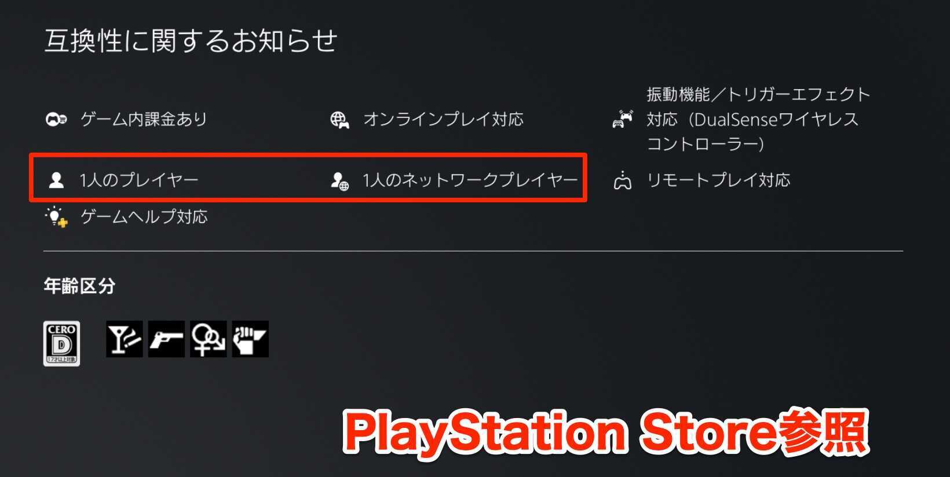Click the gun crime content icon
Viewport: 950px width, 477px height.
[x=166, y=339]
